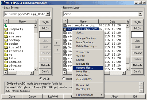Click the remote list sort caret column header

[x=65, y=22]
